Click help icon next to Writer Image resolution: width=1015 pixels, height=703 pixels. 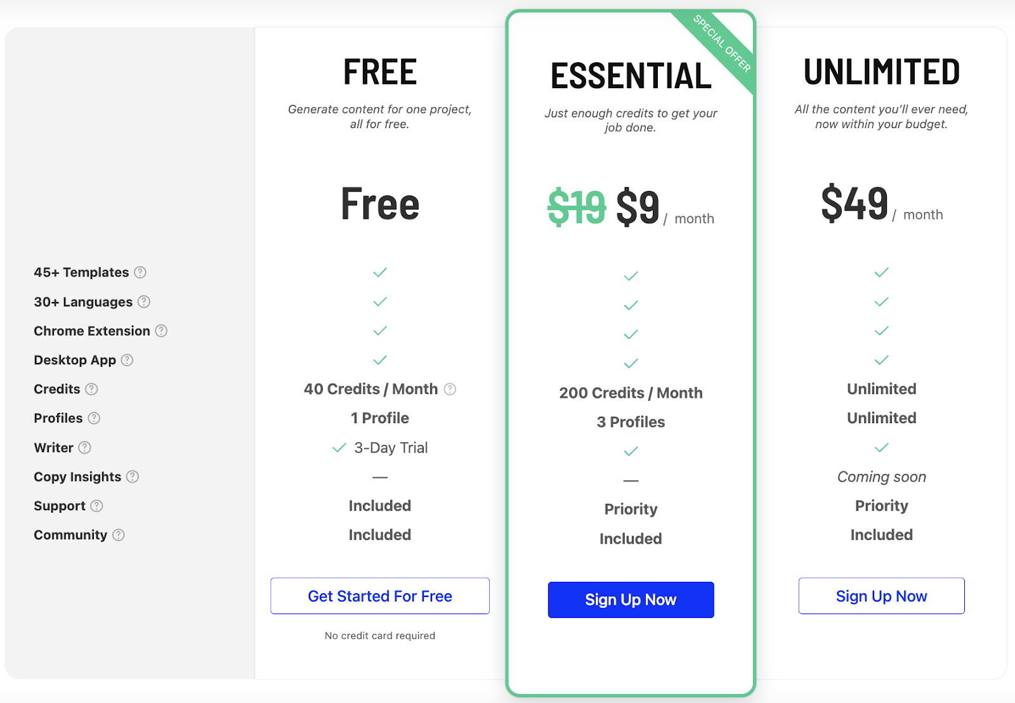pos(84,447)
